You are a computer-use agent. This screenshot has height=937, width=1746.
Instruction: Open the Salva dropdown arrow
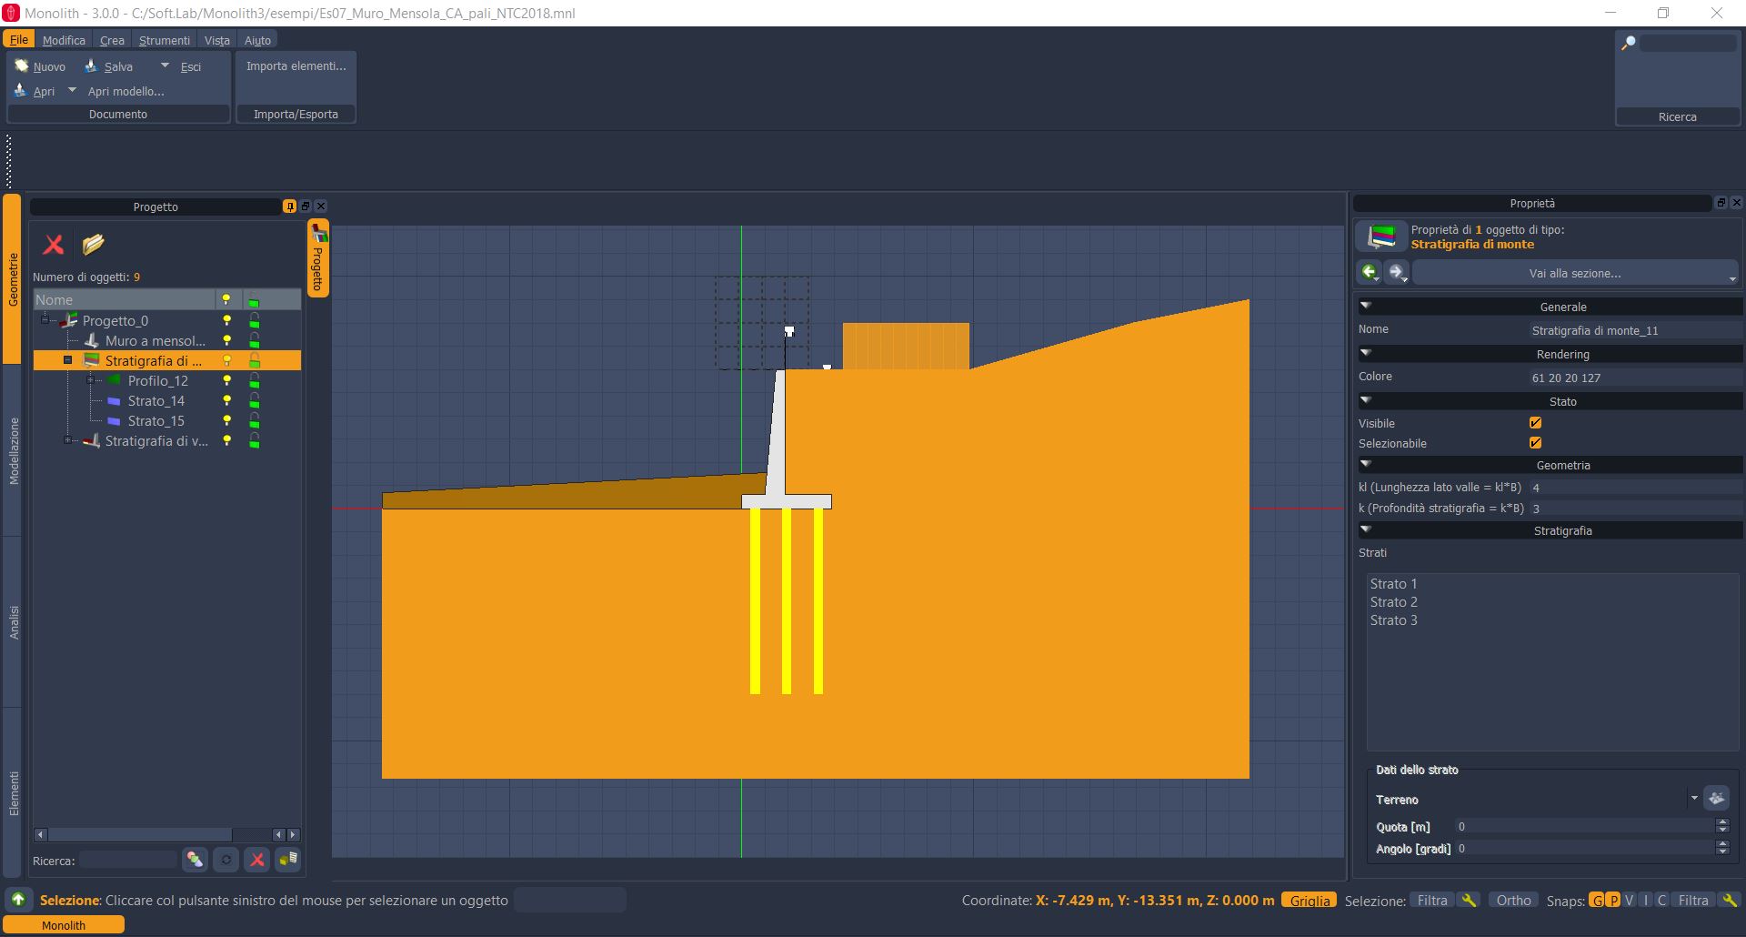coord(165,65)
